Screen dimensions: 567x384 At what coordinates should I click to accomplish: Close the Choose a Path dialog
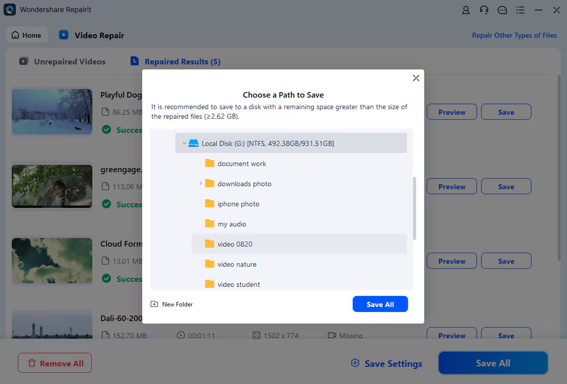416,78
